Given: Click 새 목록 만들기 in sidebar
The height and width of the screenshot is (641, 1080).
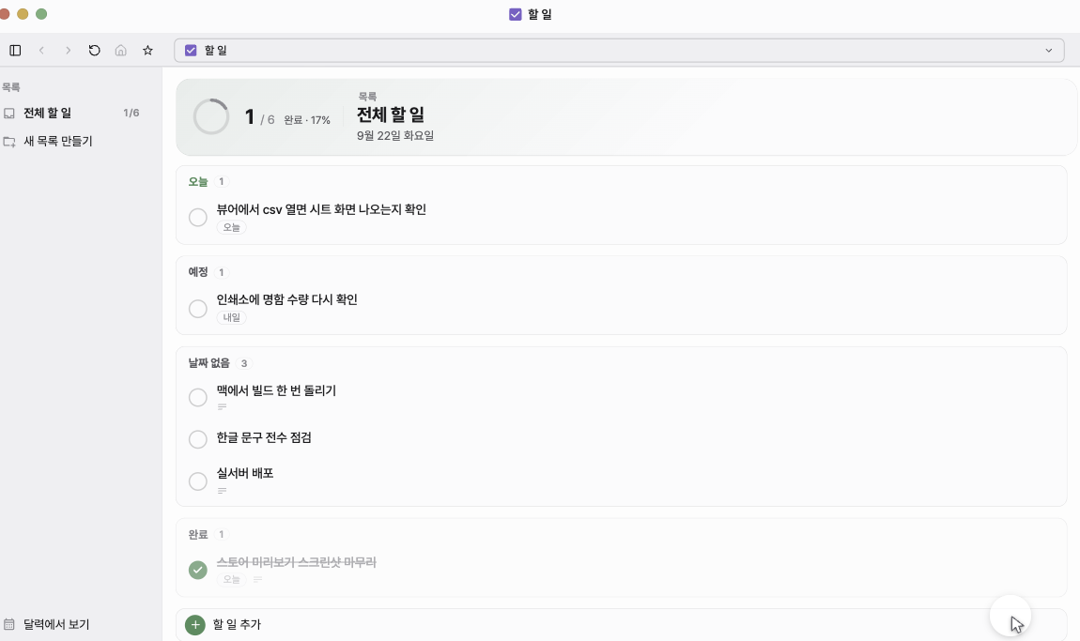Looking at the screenshot, I should pos(58,141).
